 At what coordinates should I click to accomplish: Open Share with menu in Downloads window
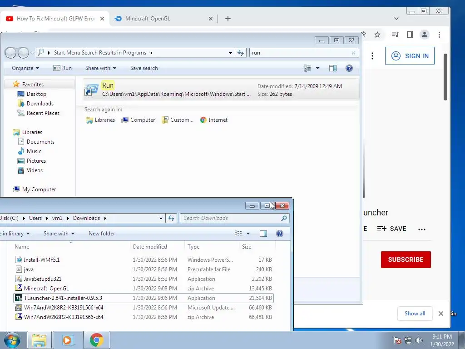59,234
